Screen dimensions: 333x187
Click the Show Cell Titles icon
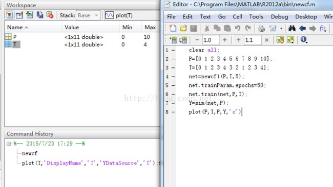pos(290,40)
